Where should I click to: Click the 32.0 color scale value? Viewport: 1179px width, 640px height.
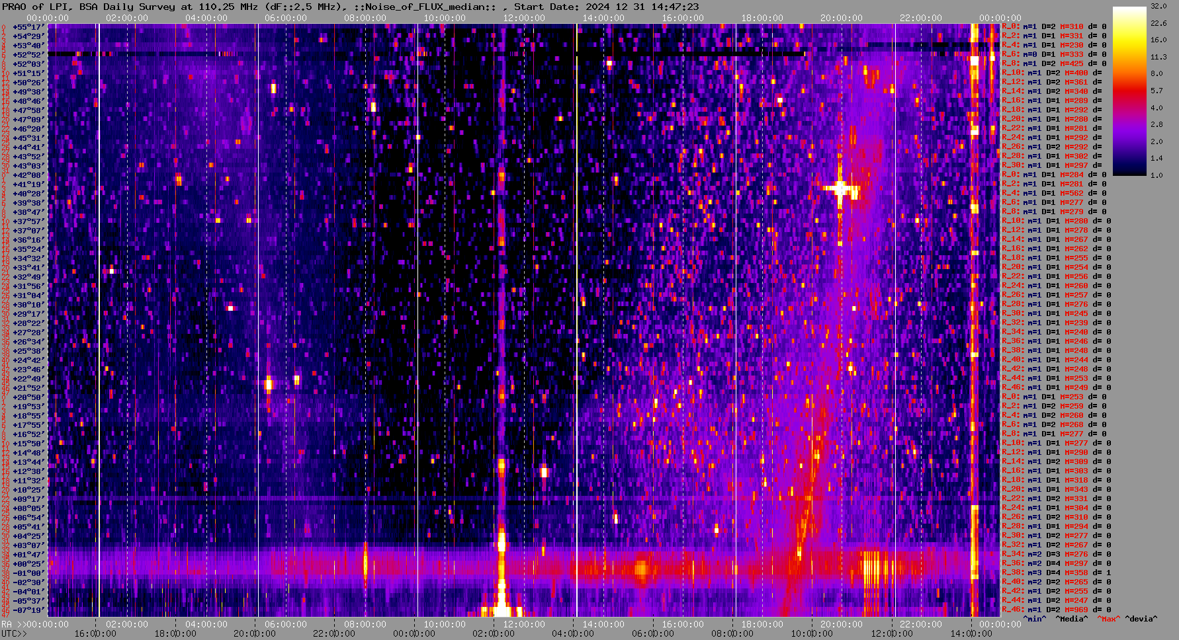(1158, 6)
